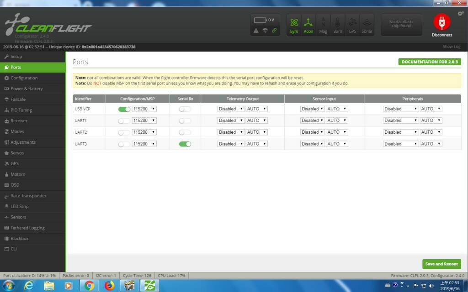Image resolution: width=468 pixels, height=292 pixels.
Task: Go to the Setup tab
Action: pos(32,56)
